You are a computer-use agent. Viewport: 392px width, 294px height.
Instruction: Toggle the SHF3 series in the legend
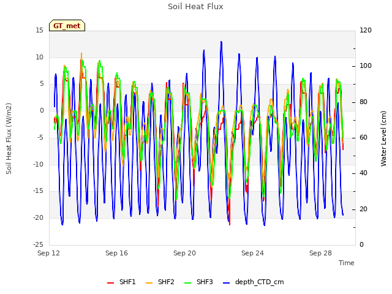[x=198, y=282]
